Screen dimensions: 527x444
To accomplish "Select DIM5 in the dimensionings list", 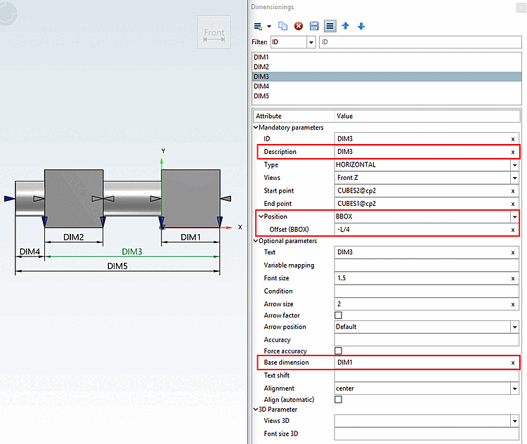I will point(261,96).
